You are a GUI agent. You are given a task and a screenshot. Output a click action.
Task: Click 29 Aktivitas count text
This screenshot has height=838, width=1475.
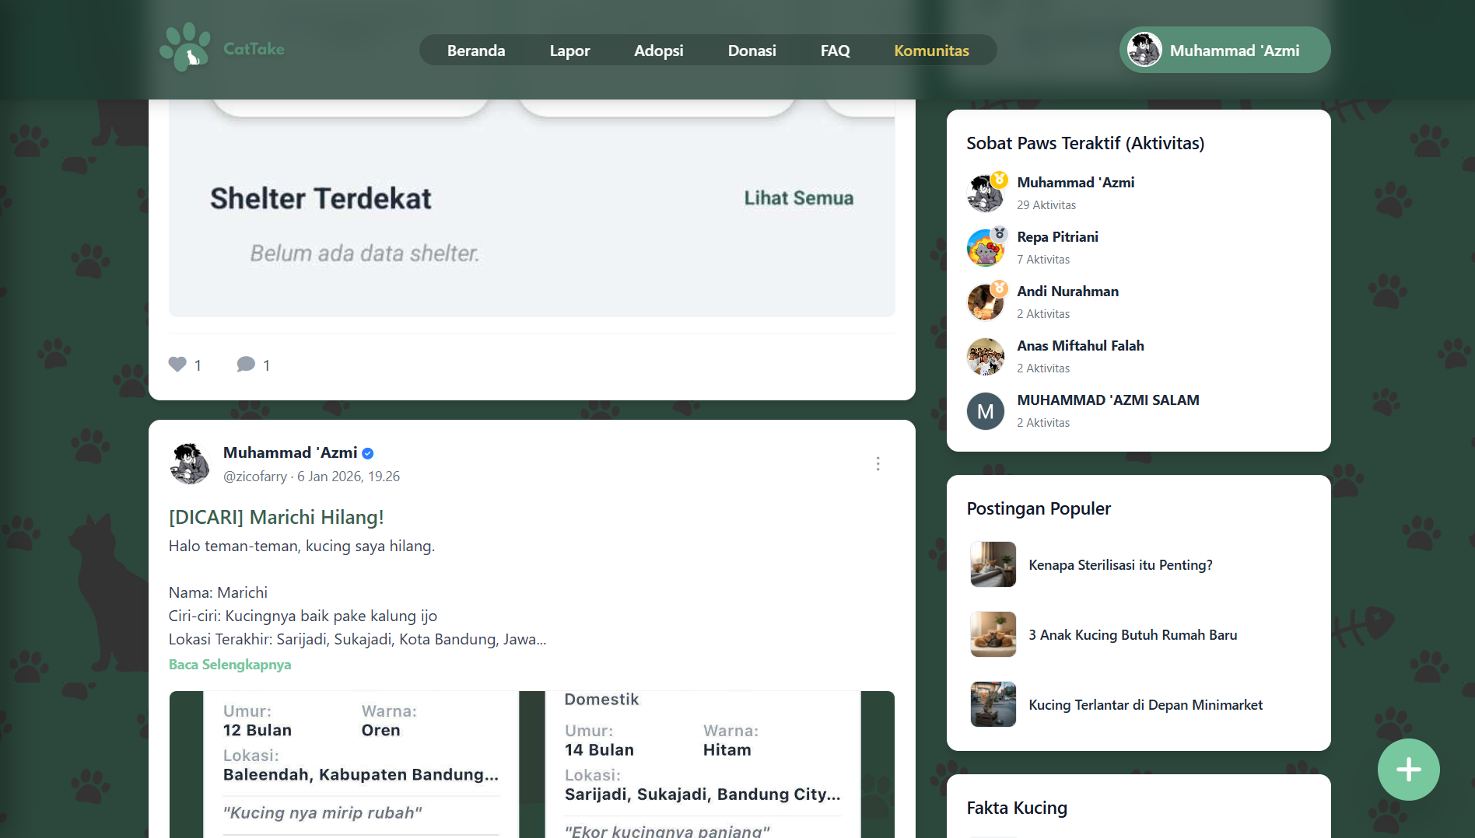[1046, 205]
